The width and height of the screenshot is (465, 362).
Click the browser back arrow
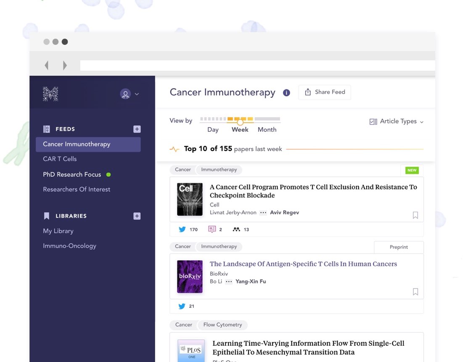click(47, 65)
